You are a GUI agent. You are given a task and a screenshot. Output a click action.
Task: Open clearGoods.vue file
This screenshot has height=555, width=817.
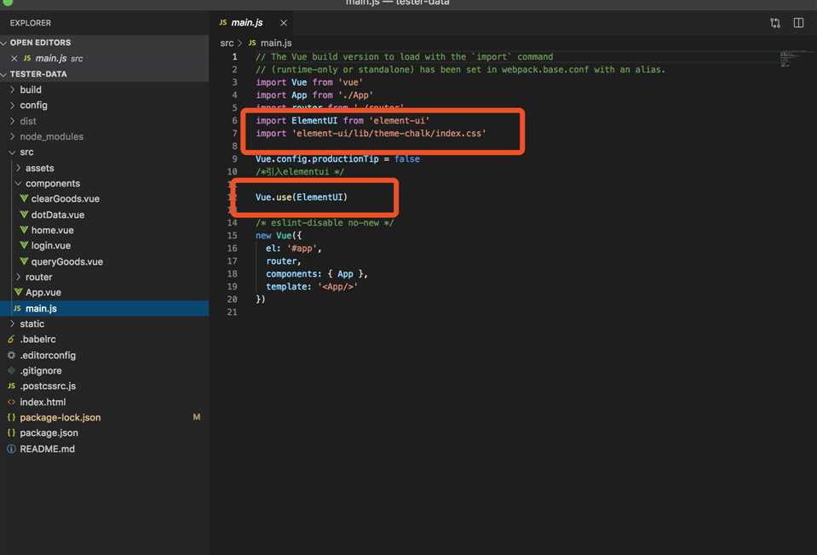click(104, 199)
